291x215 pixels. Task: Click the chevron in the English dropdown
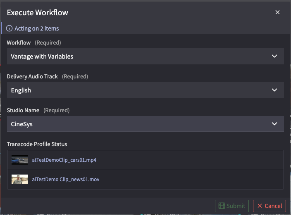point(274,90)
